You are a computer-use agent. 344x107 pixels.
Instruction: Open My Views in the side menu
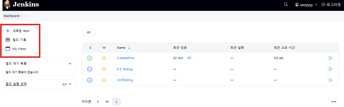click(x=19, y=49)
